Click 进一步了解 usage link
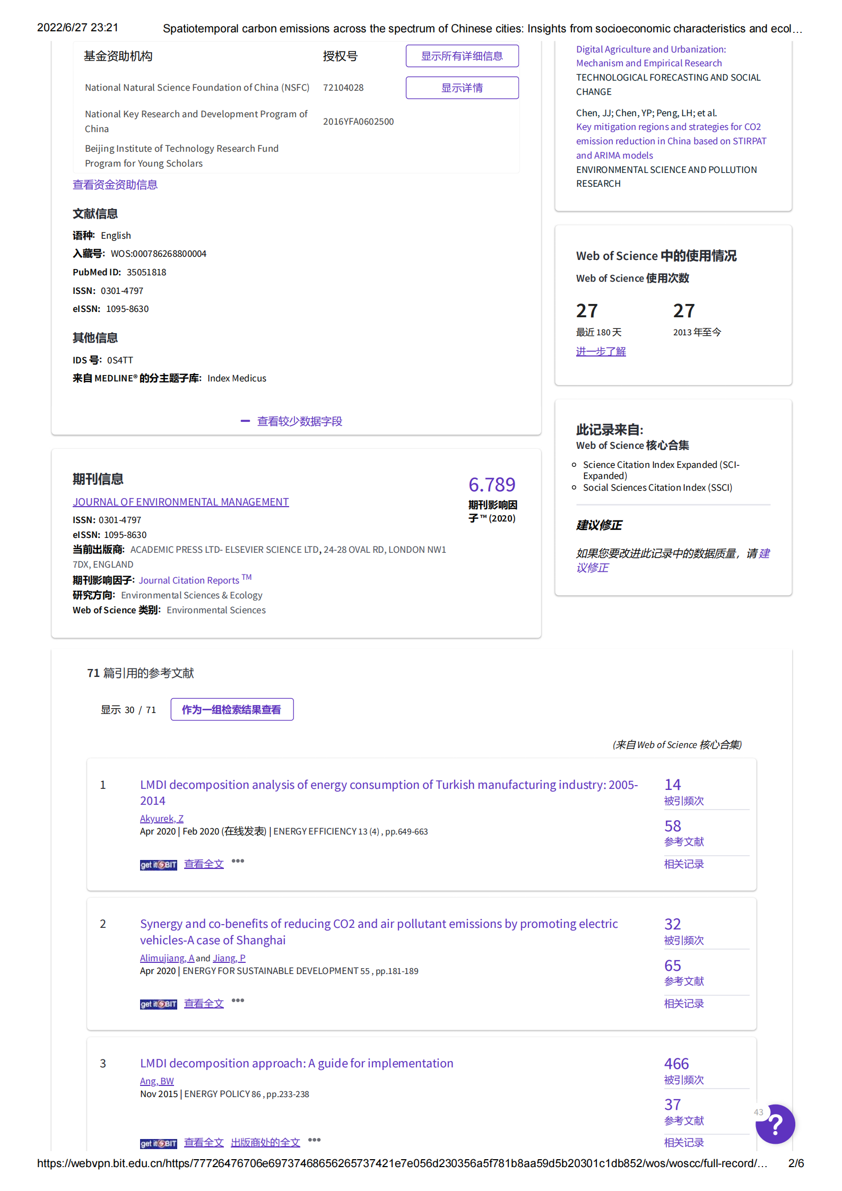Screen dimensions: 842x1191 click(601, 351)
